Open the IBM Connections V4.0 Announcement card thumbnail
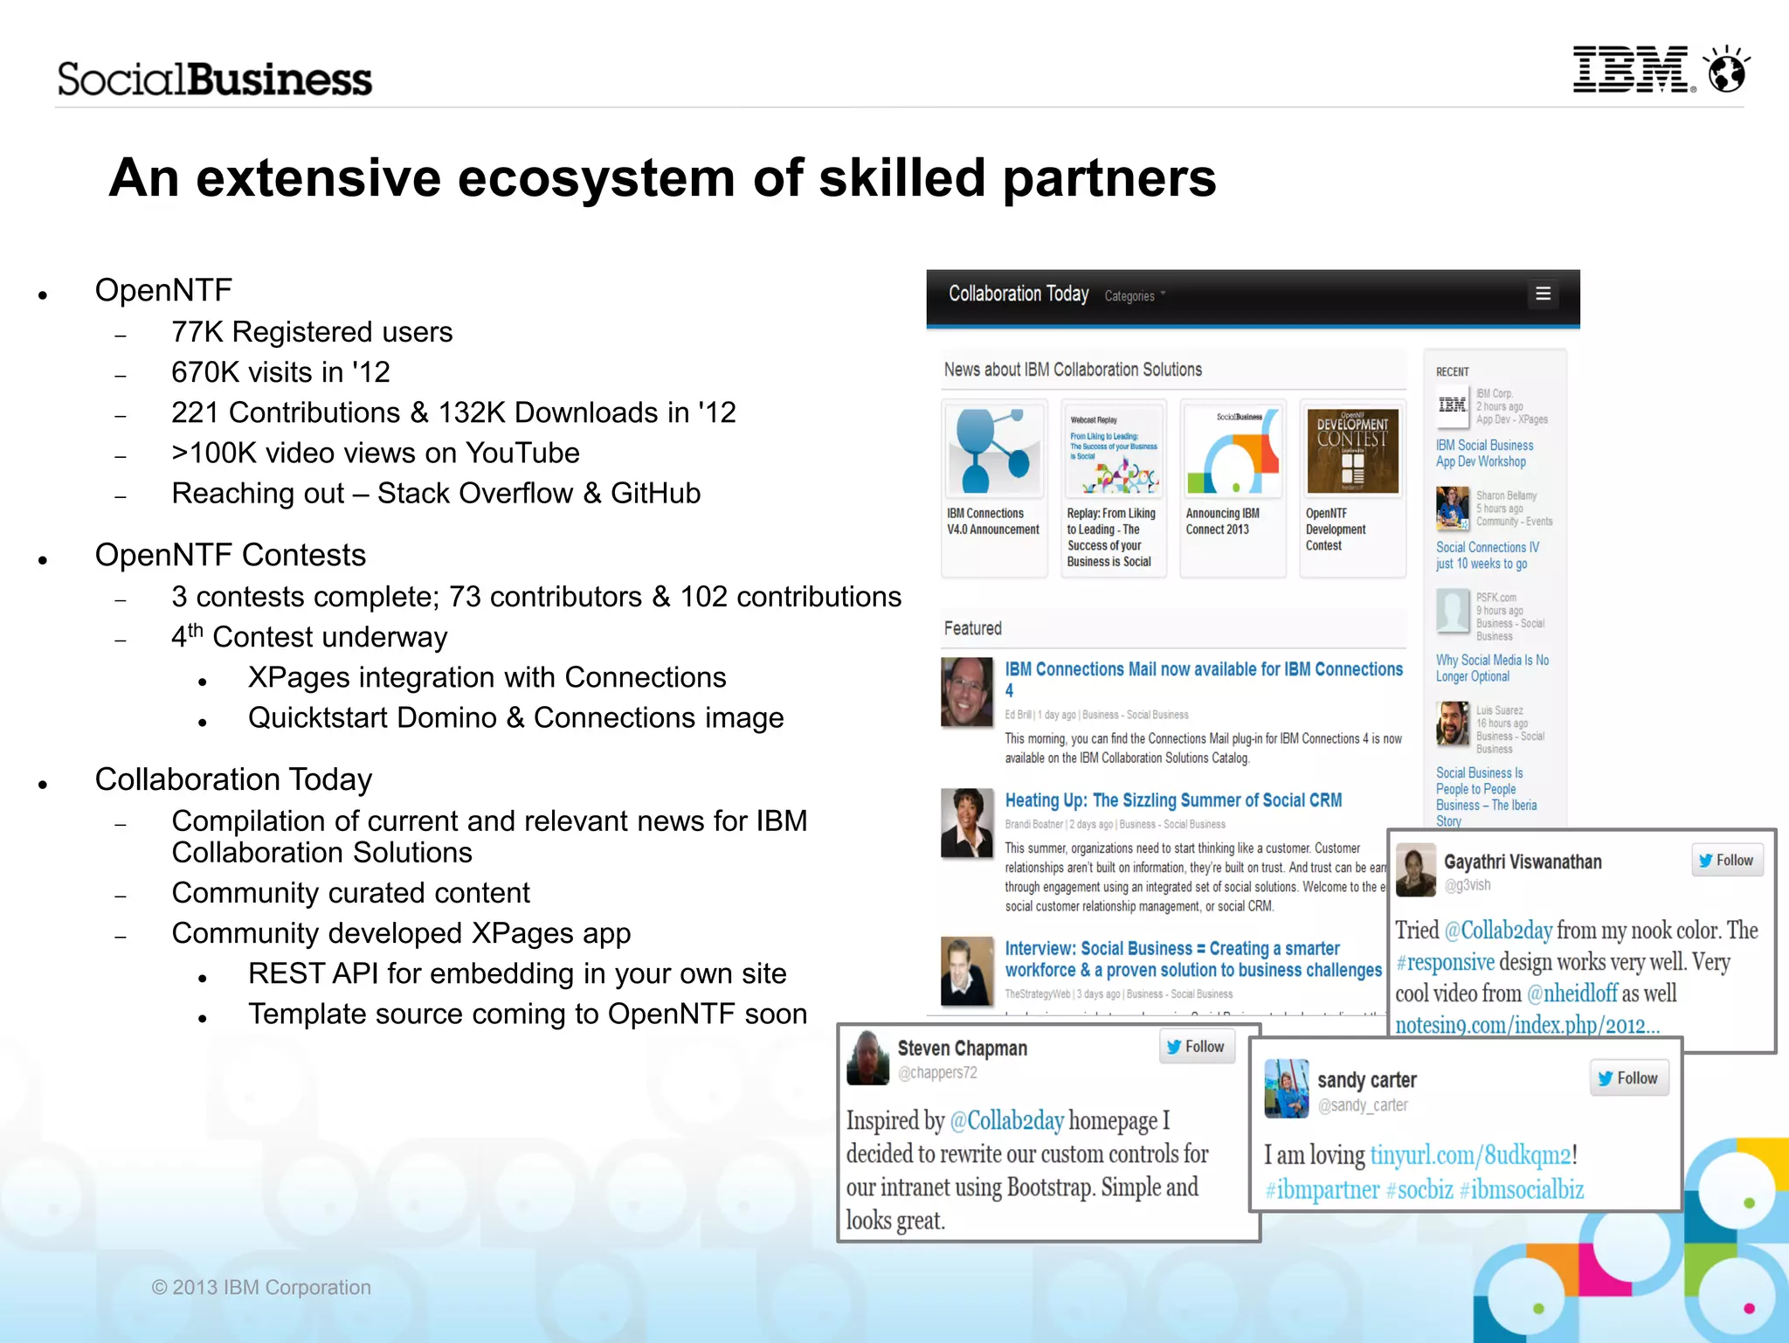 (x=994, y=449)
